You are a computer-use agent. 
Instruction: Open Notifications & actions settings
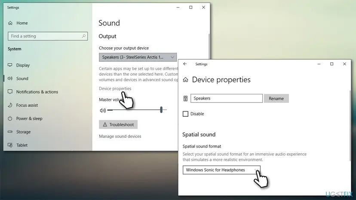tap(37, 91)
